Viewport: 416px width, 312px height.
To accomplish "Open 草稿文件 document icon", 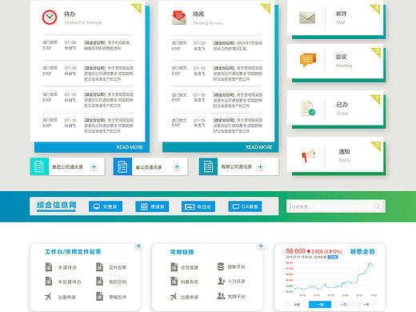I will [99, 296].
